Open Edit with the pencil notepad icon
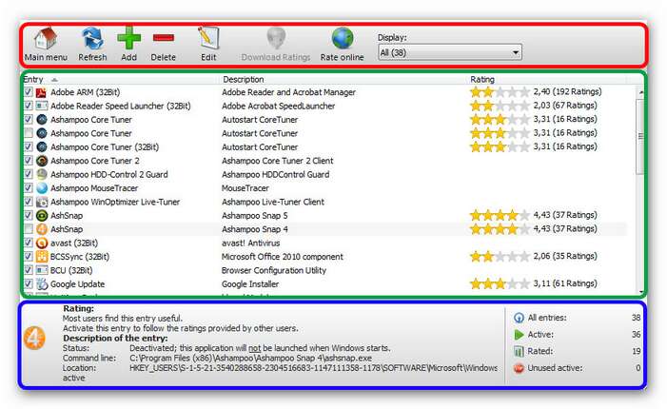 [208, 39]
